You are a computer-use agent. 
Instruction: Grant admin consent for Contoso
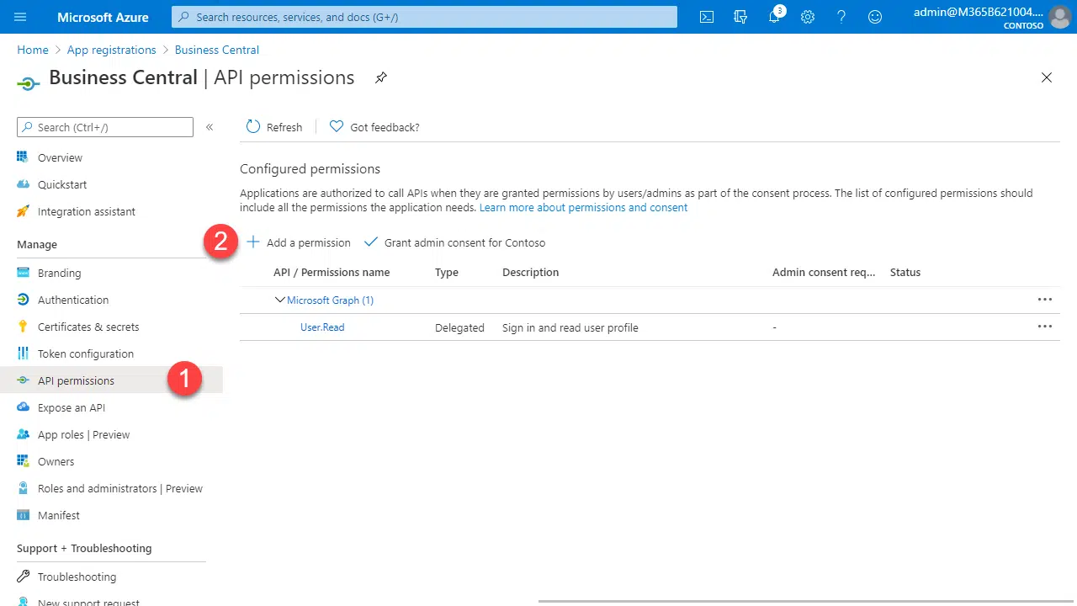(x=455, y=242)
